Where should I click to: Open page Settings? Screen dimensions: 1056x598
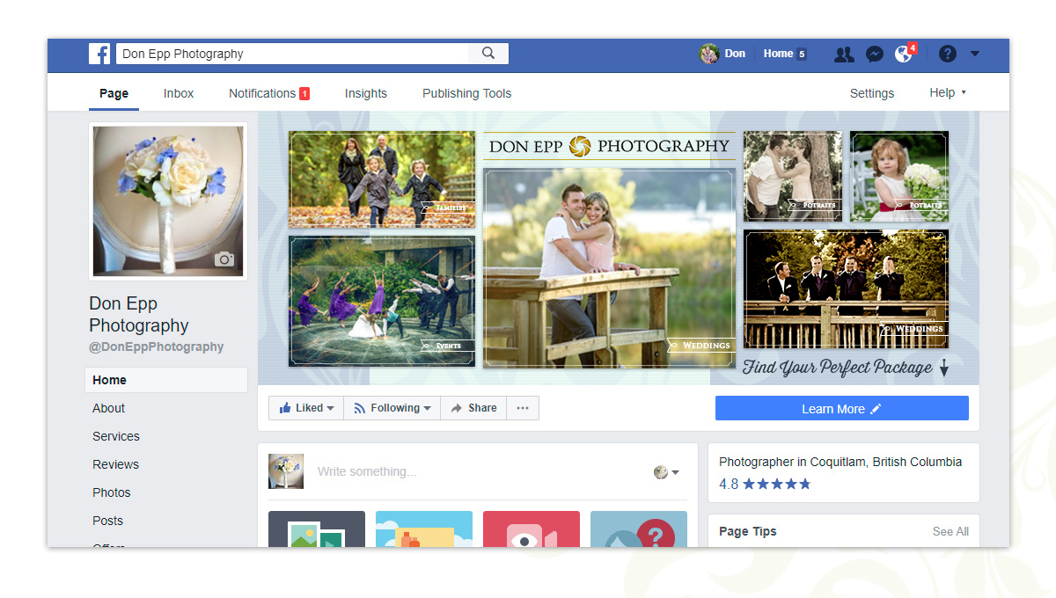pos(872,93)
